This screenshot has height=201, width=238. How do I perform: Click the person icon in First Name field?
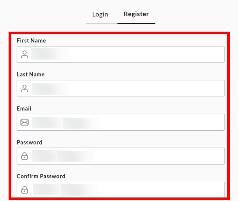(24, 54)
